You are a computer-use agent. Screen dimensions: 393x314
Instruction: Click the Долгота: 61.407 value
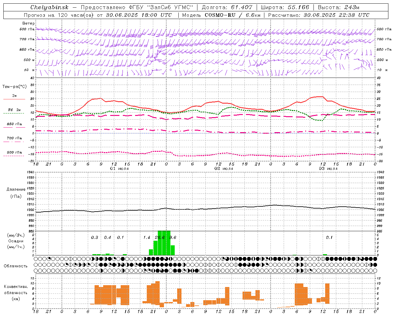[x=227, y=7]
